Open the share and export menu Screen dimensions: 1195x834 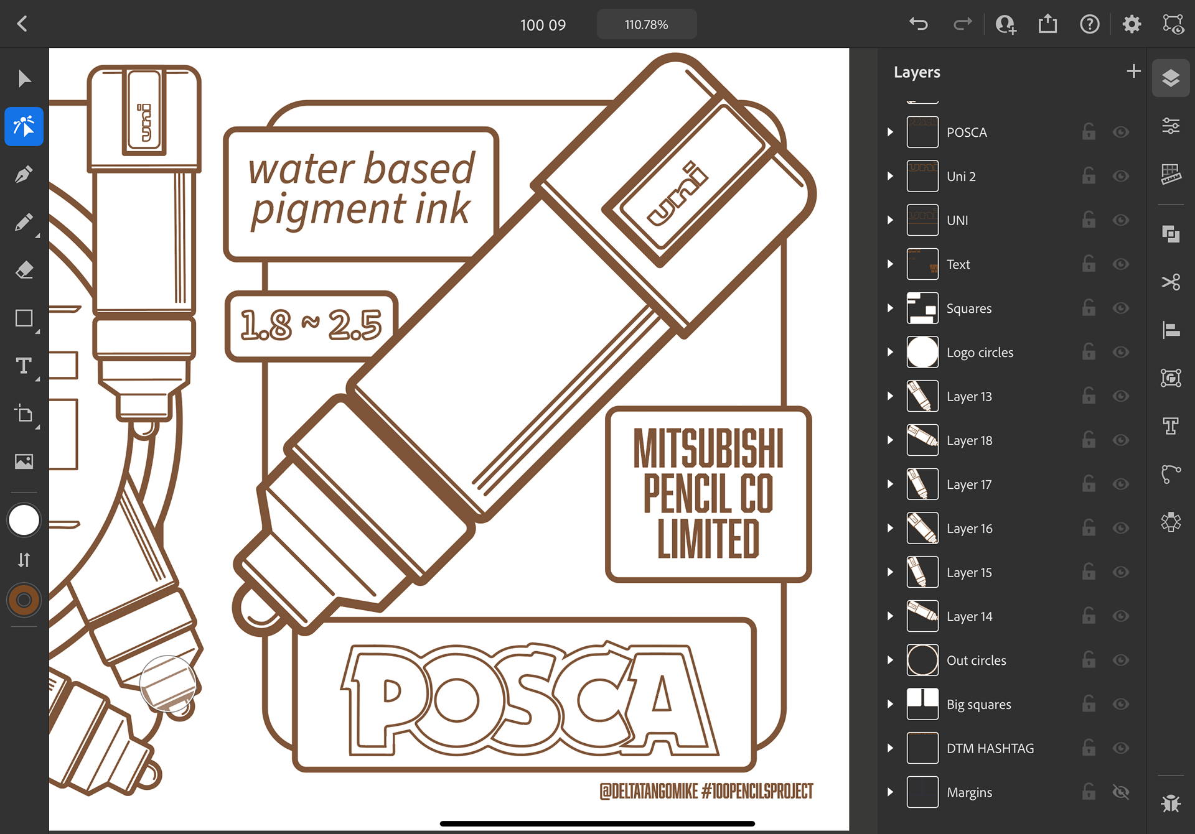pos(1048,24)
